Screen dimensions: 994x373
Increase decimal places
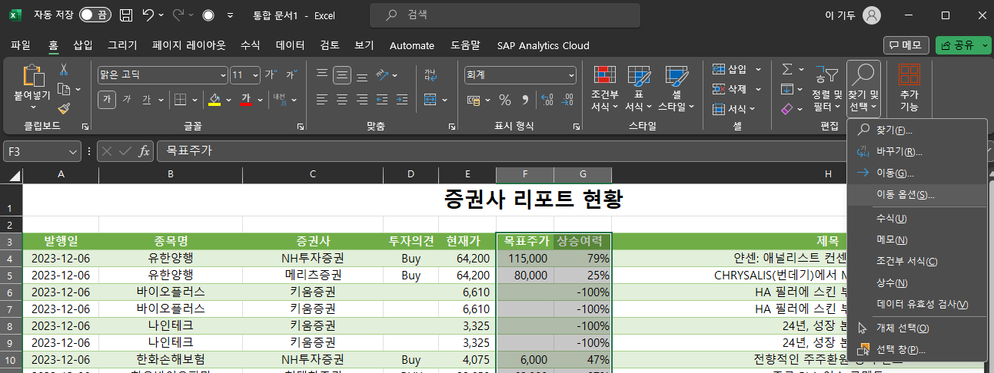pos(547,100)
